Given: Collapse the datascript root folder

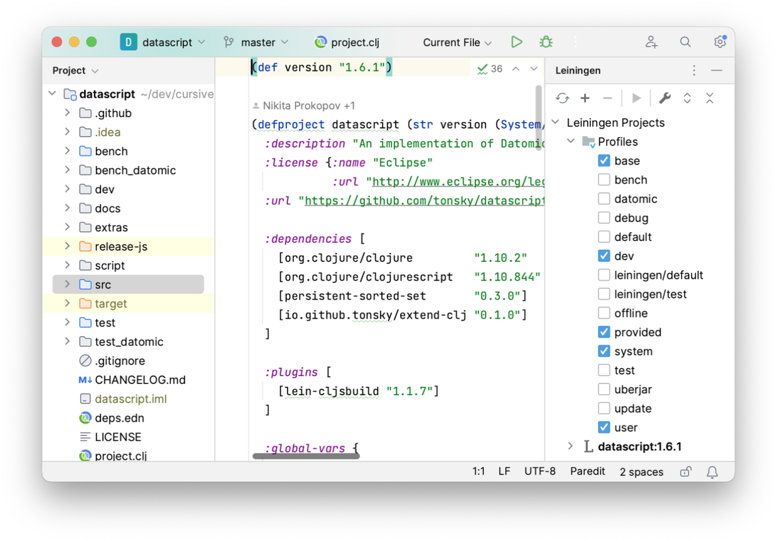Looking at the screenshot, I should click(53, 94).
